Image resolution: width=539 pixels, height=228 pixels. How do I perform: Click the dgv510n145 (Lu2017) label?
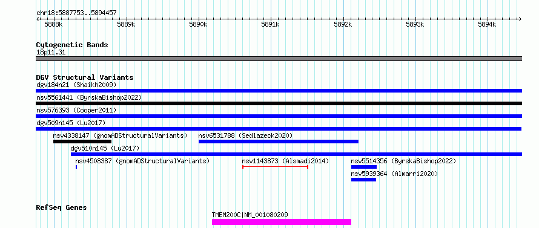point(105,148)
